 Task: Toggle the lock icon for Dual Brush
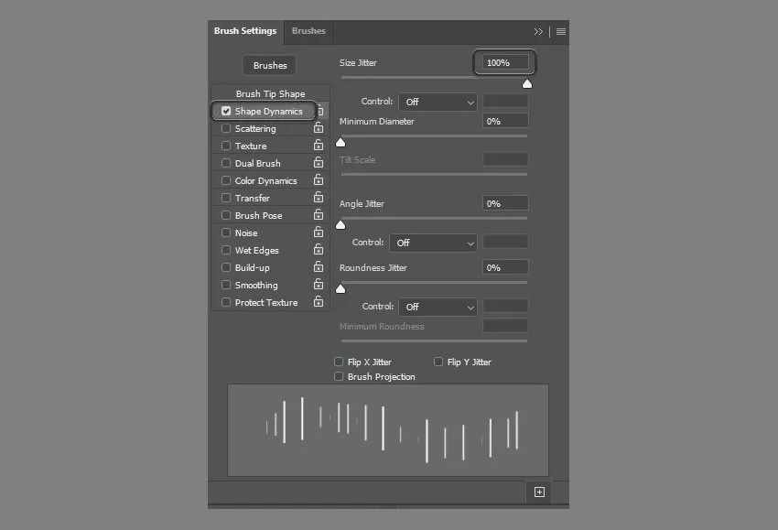[x=319, y=164]
